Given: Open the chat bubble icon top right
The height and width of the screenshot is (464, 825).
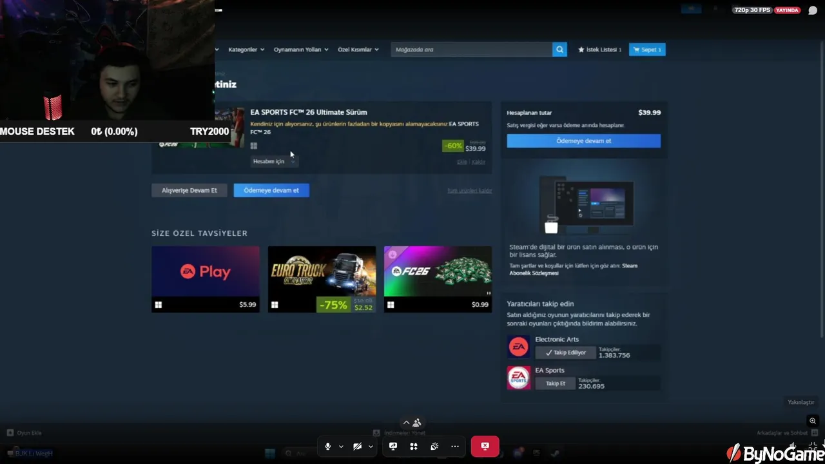Looking at the screenshot, I should pyautogui.click(x=813, y=10).
